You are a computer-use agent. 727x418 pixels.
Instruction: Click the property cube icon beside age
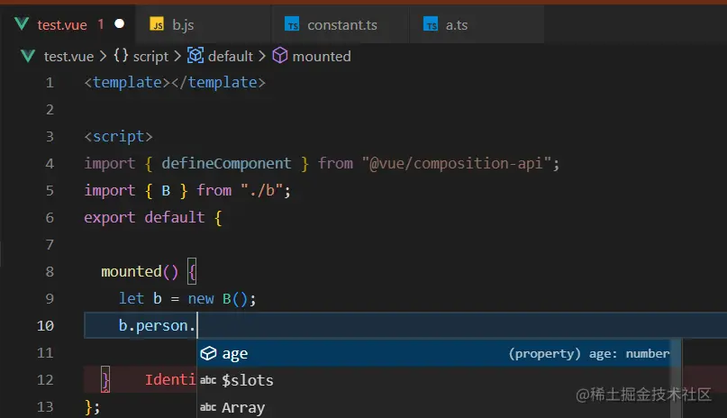pyautogui.click(x=208, y=353)
